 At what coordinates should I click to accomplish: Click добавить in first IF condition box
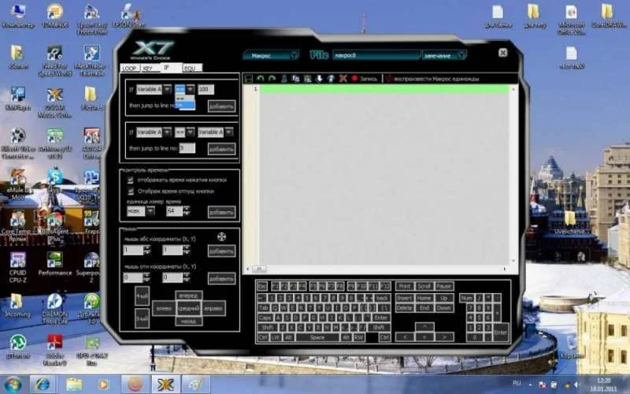(221, 106)
